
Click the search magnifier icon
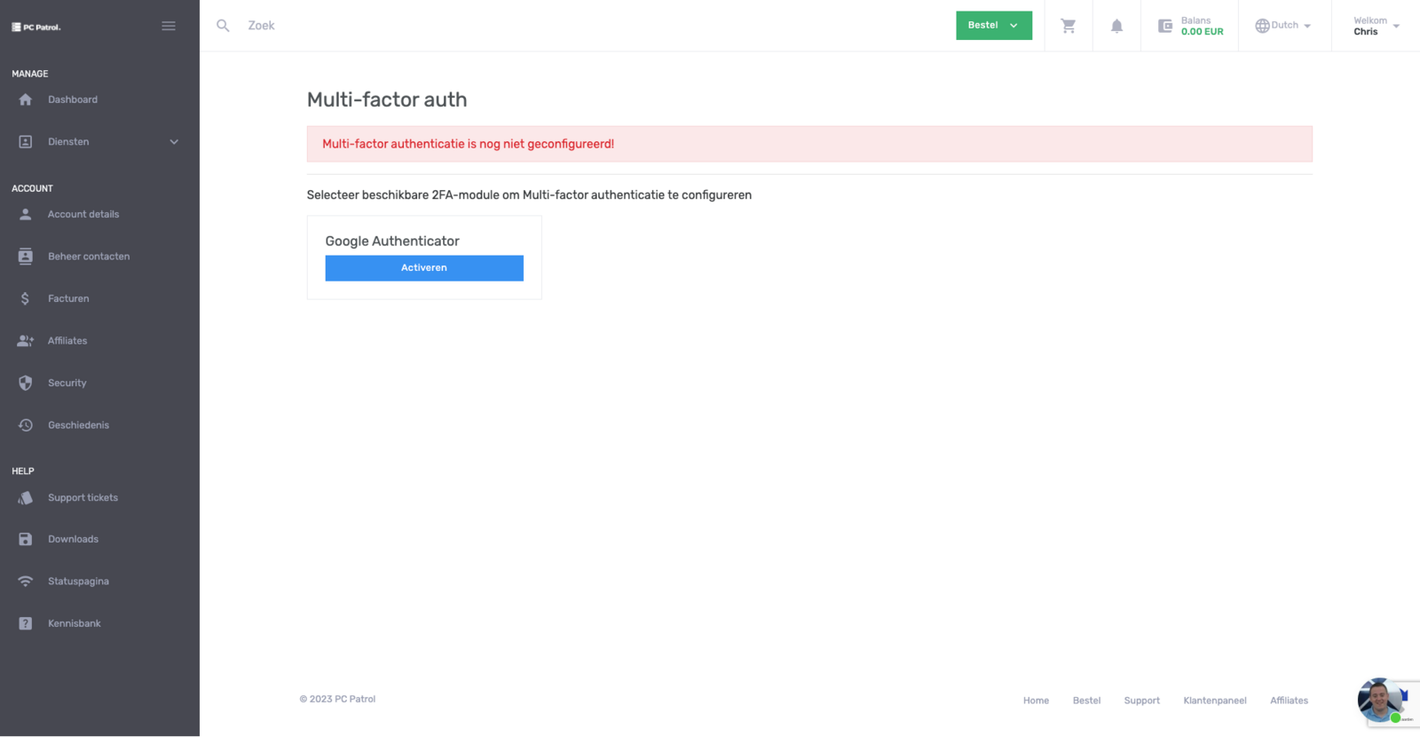click(x=224, y=26)
